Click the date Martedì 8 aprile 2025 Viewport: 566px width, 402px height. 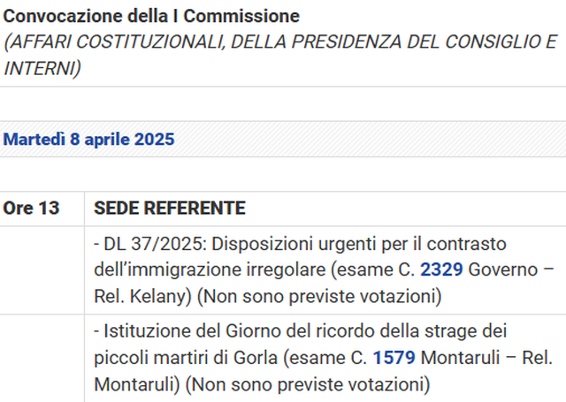coord(89,140)
